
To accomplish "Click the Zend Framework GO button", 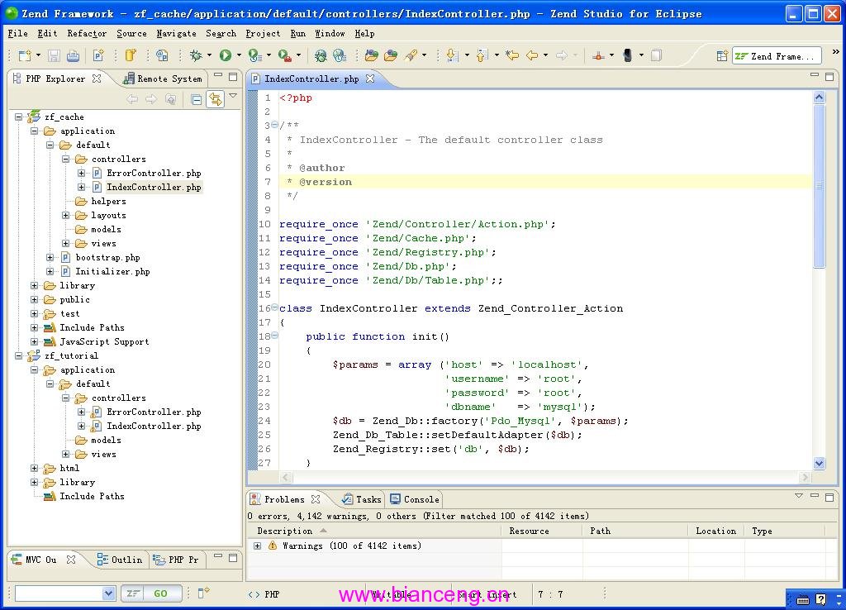I will (x=151, y=593).
